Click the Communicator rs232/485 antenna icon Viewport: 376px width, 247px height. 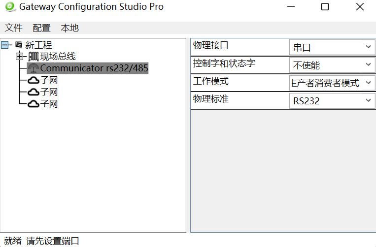tap(33, 68)
